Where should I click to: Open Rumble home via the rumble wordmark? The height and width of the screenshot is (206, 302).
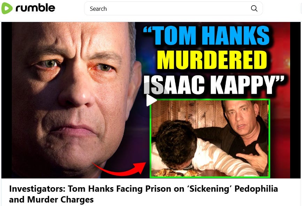(35, 8)
